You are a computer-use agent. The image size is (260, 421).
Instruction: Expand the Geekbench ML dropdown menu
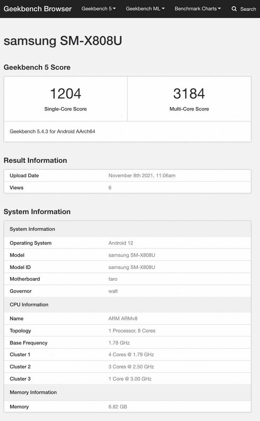tap(145, 9)
